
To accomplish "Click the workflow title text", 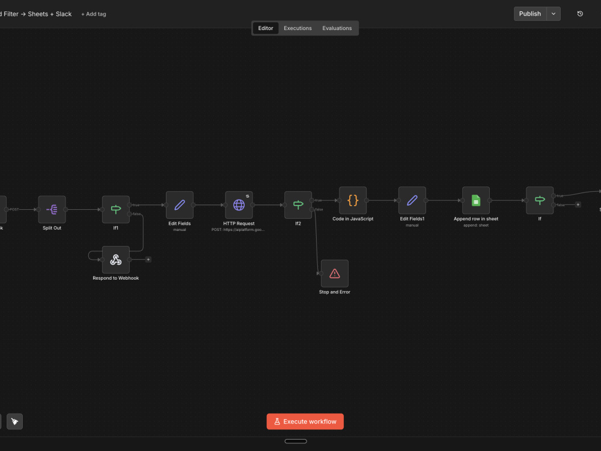I will click(35, 14).
